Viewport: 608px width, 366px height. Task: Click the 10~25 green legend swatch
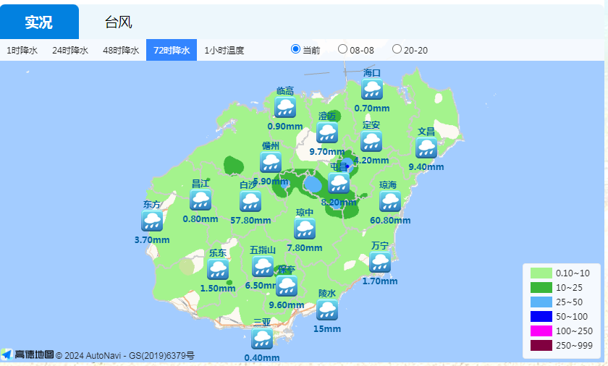coord(541,287)
